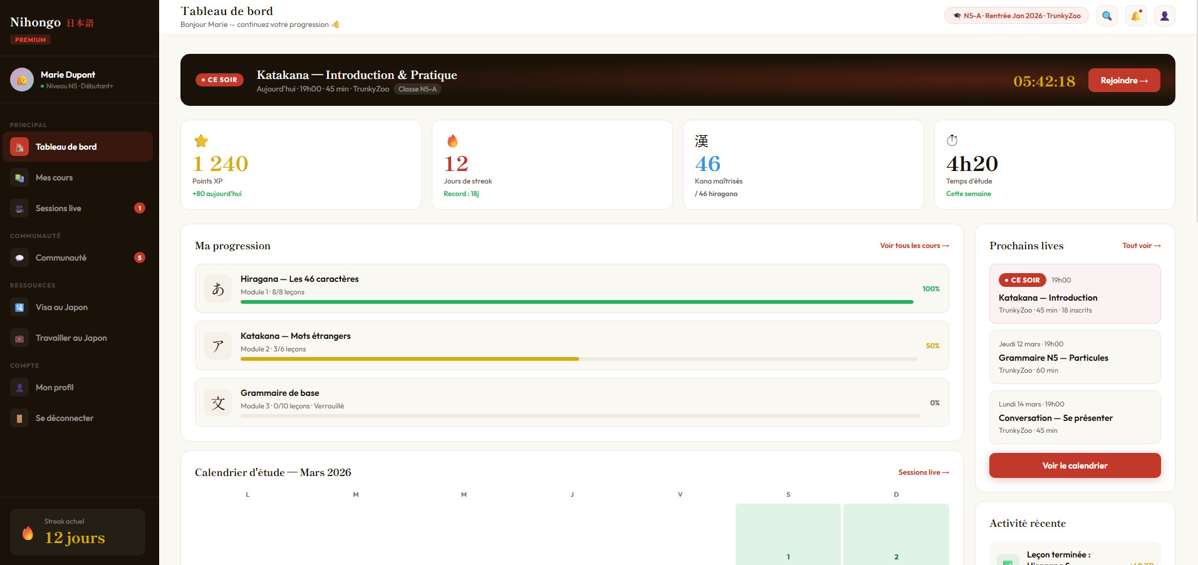Click the 文 icon of Grammaire de base
This screenshot has width=1198, height=565.
218,403
